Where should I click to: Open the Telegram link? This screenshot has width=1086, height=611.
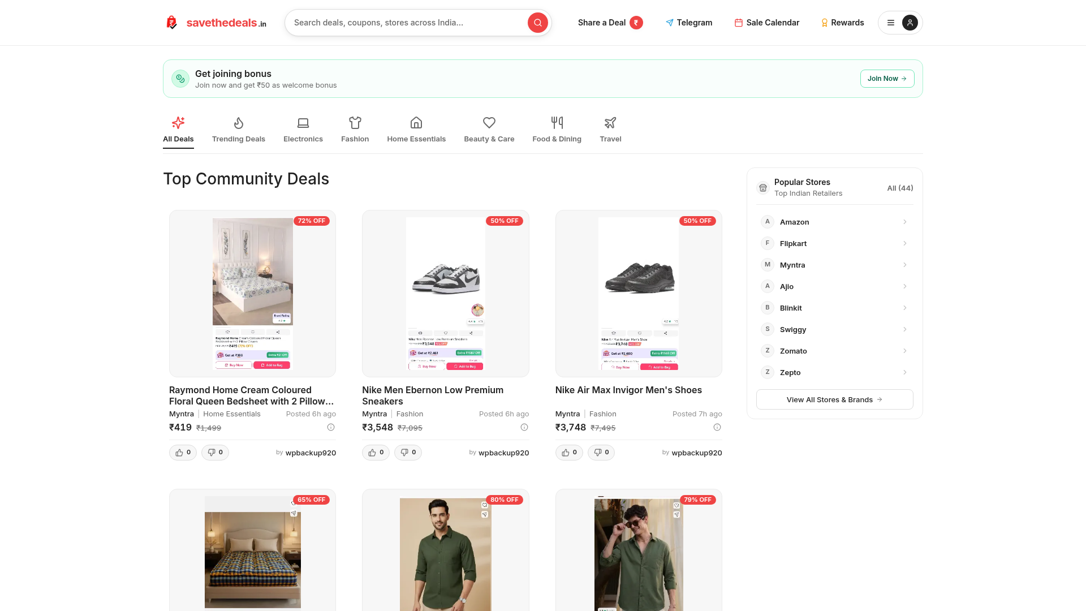point(689,23)
